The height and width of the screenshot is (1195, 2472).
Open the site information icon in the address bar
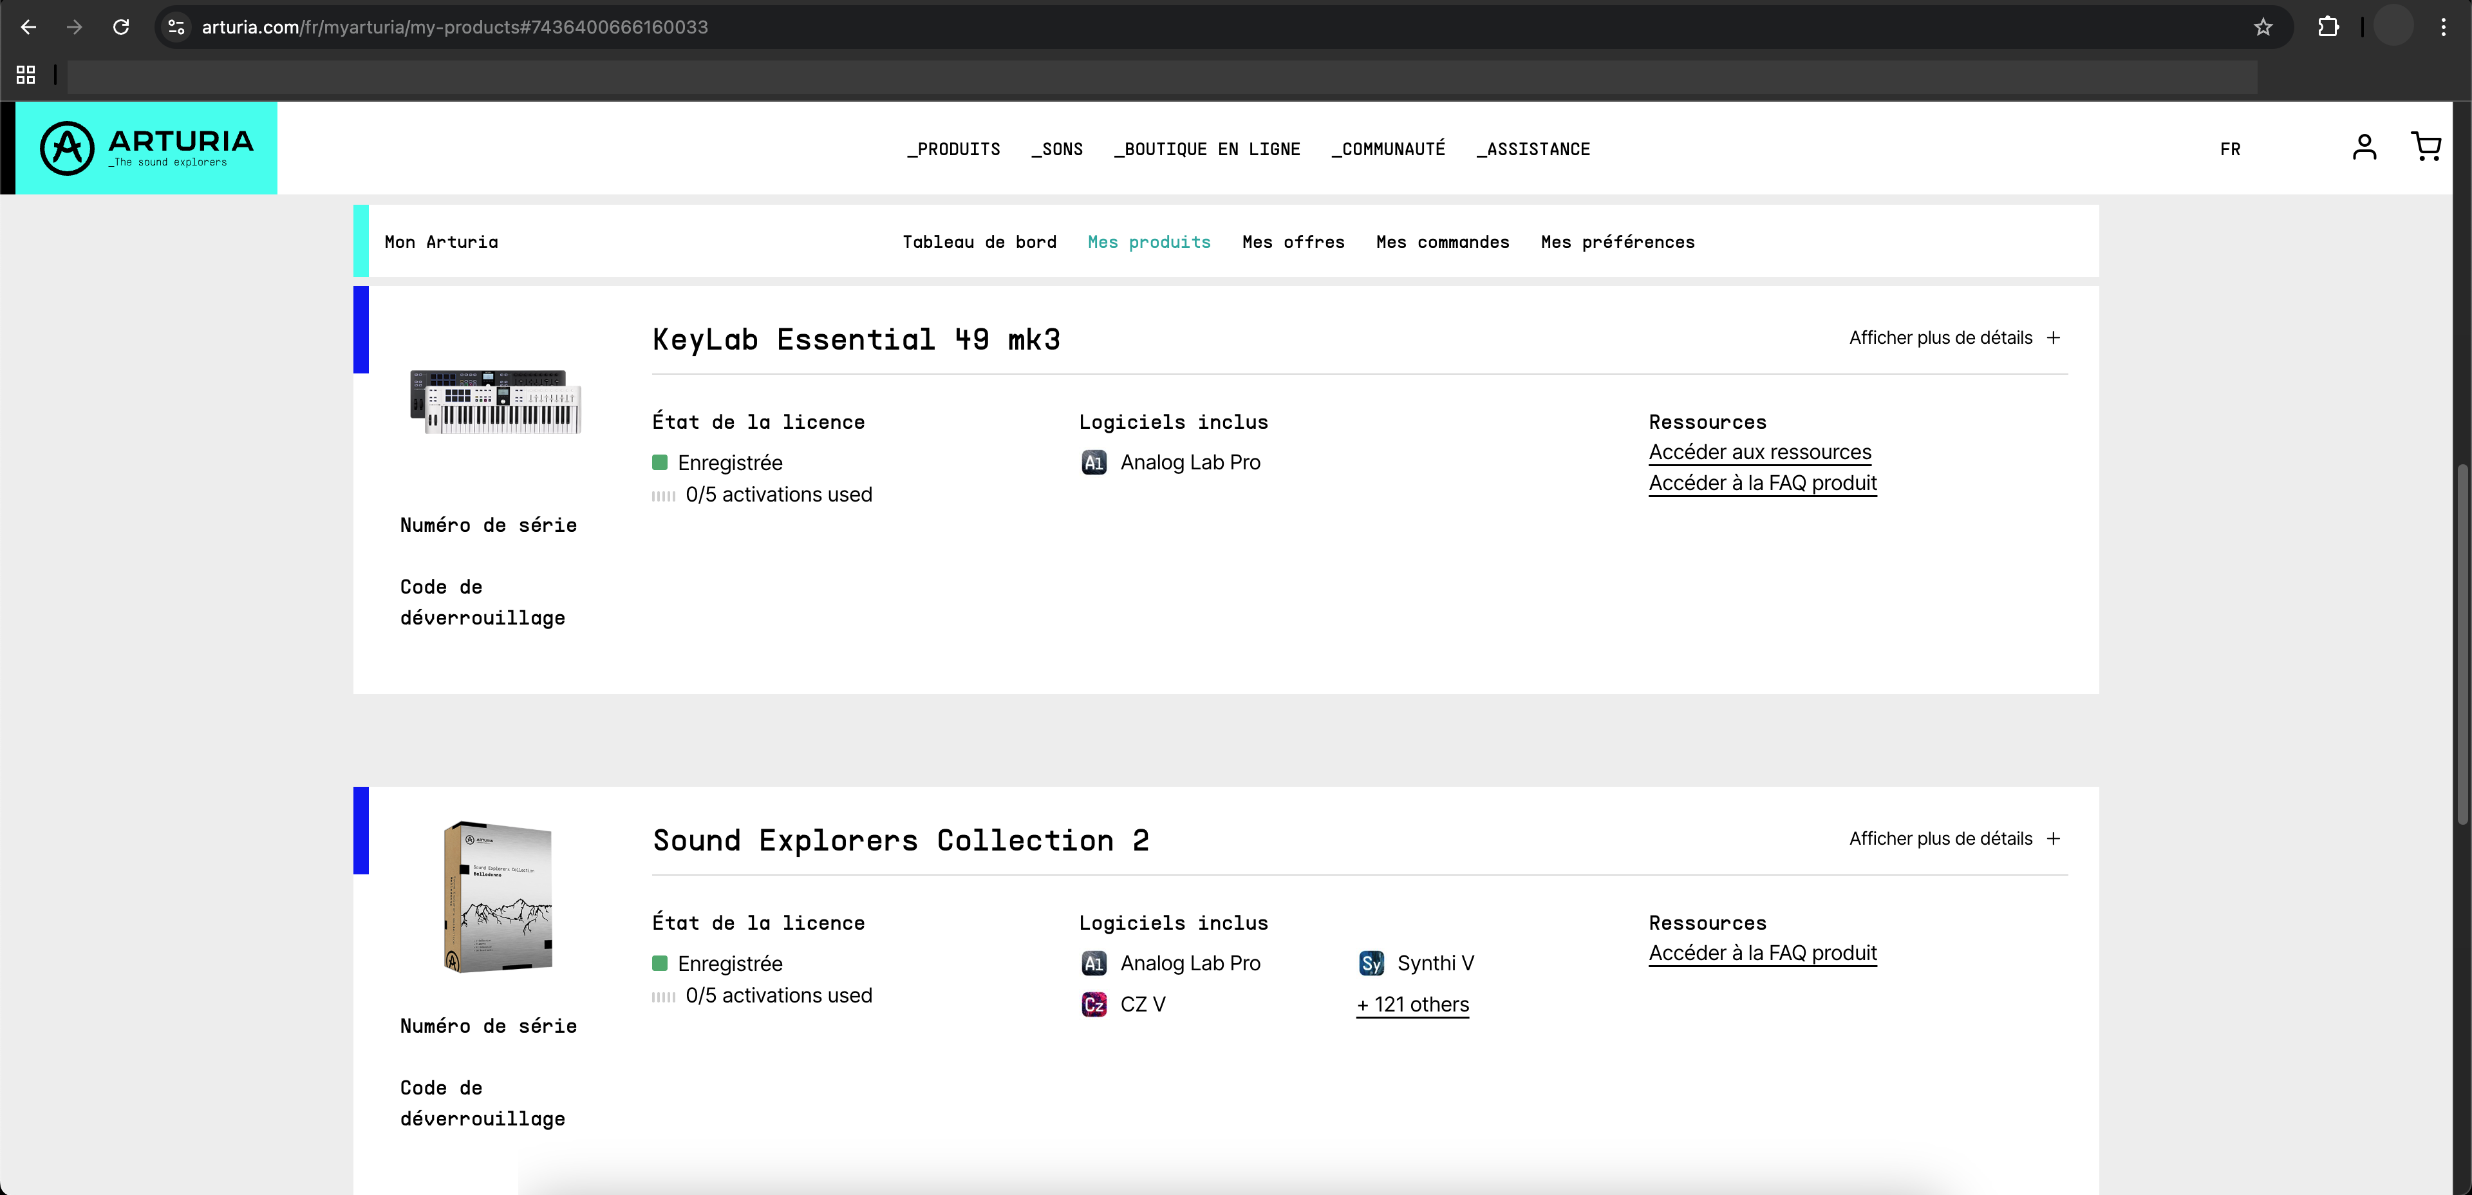(x=176, y=27)
